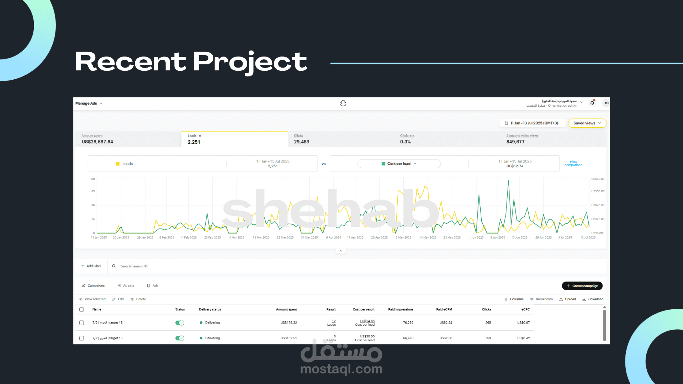The image size is (683, 384).
Task: Click the calendar icon in date range
Action: pos(506,123)
